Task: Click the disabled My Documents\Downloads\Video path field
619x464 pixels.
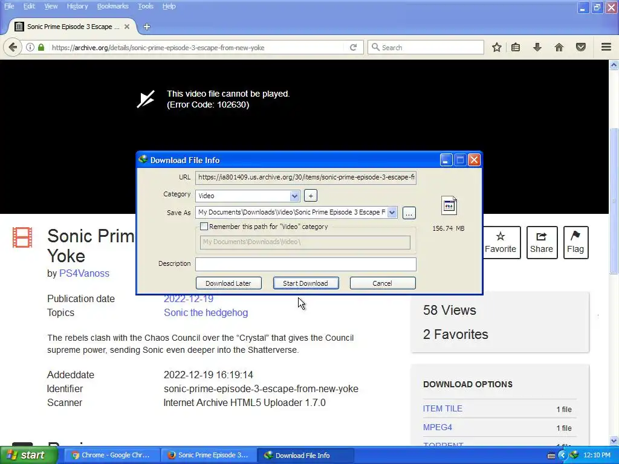Action: tap(305, 242)
